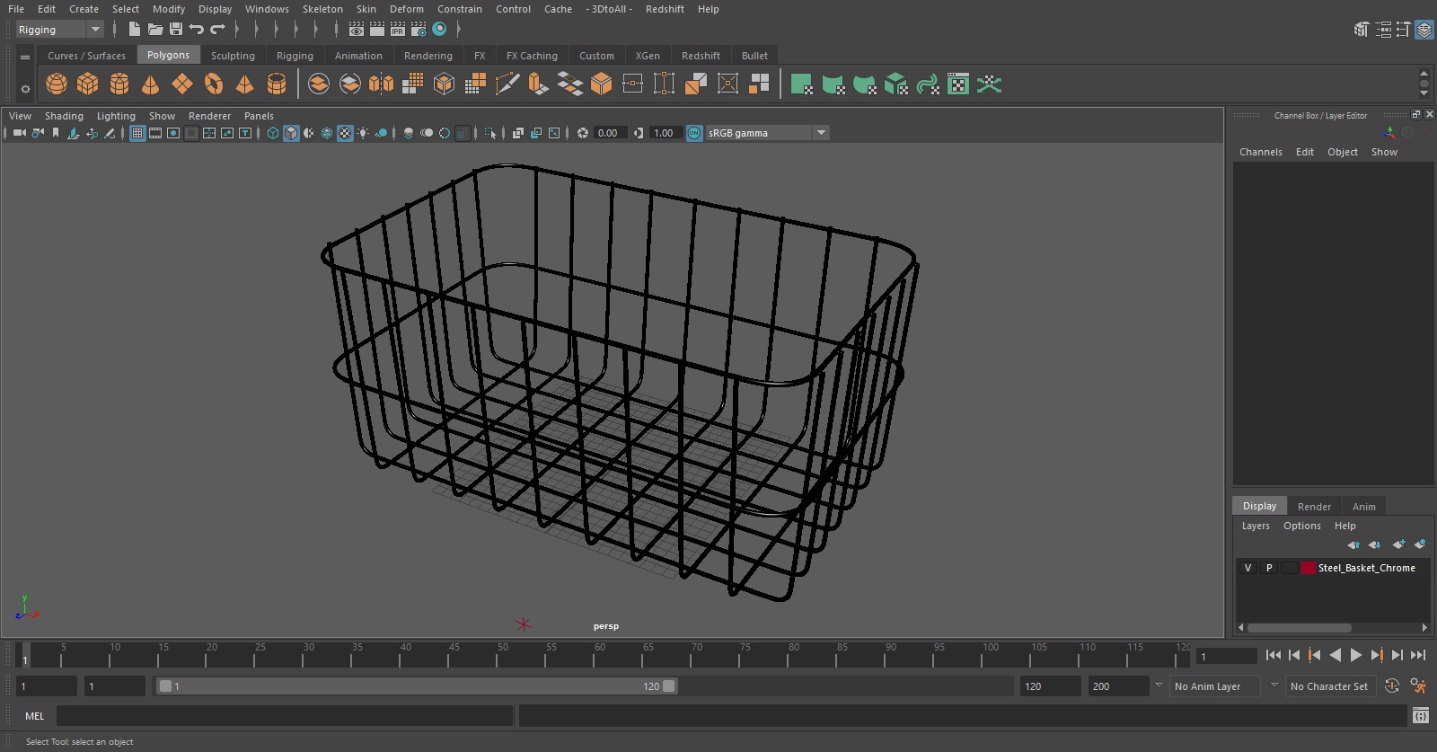This screenshot has height=752, width=1437.
Task: Toggle the color management sRGB button
Action: pos(694,133)
